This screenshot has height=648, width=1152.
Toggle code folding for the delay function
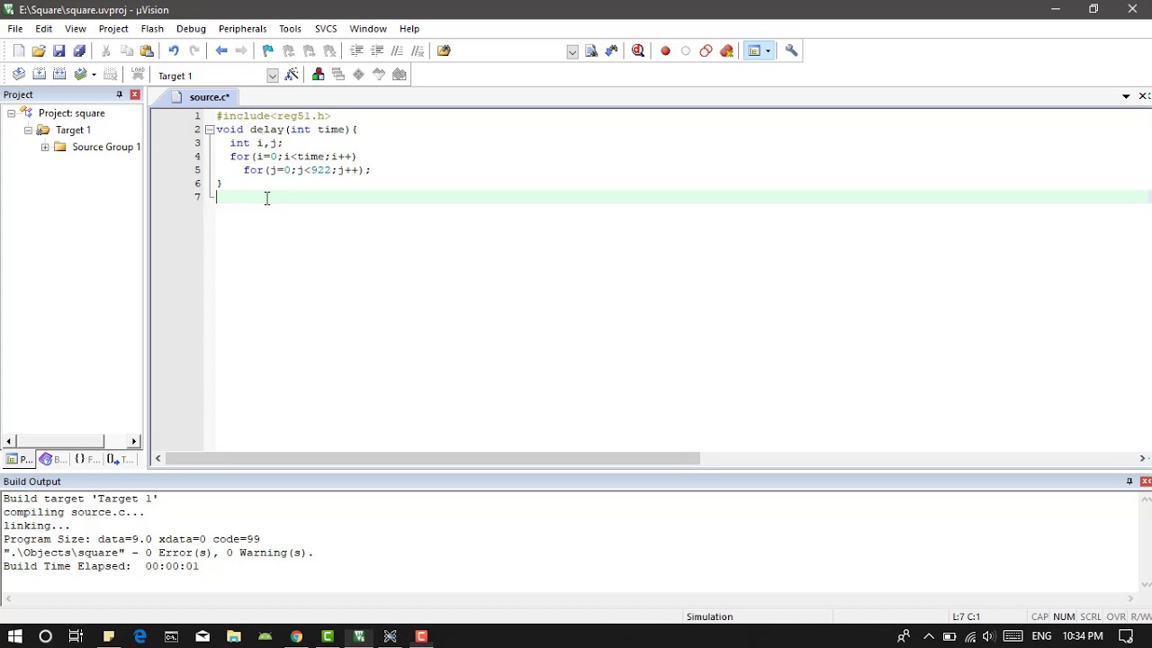click(x=210, y=130)
